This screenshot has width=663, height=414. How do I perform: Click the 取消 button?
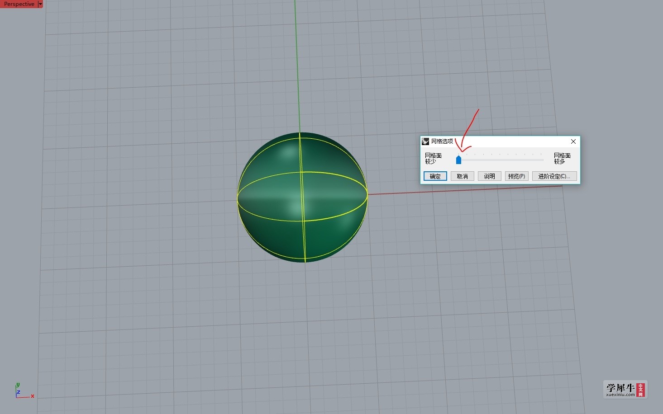pyautogui.click(x=462, y=176)
